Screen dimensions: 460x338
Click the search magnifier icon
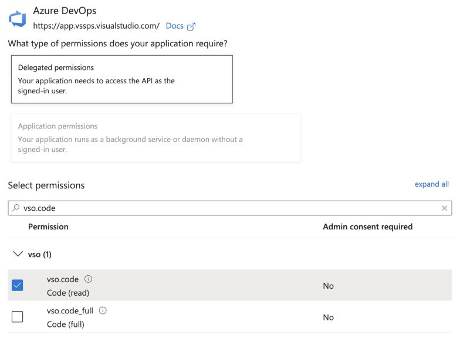point(15,208)
